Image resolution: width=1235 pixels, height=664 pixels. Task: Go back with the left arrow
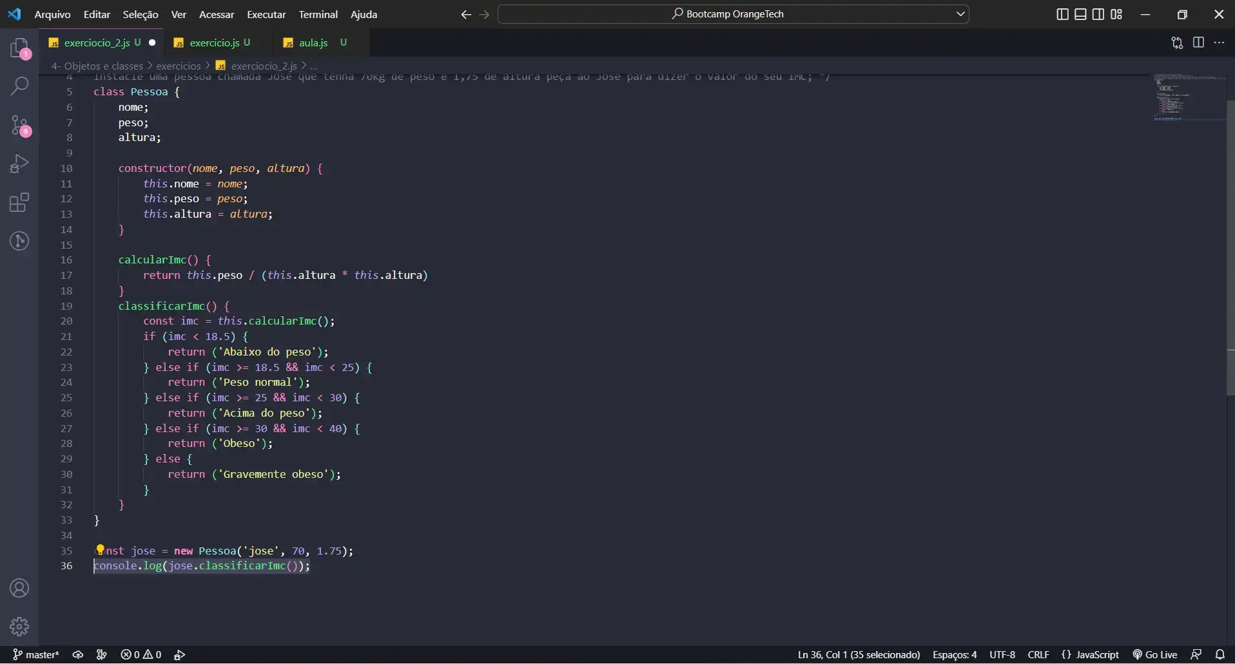[466, 14]
